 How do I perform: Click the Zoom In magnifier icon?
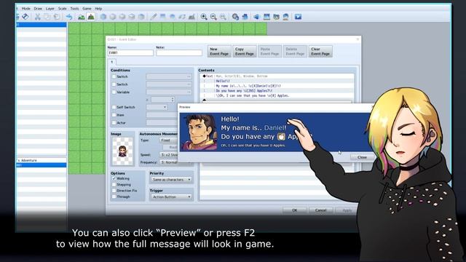[204, 17]
